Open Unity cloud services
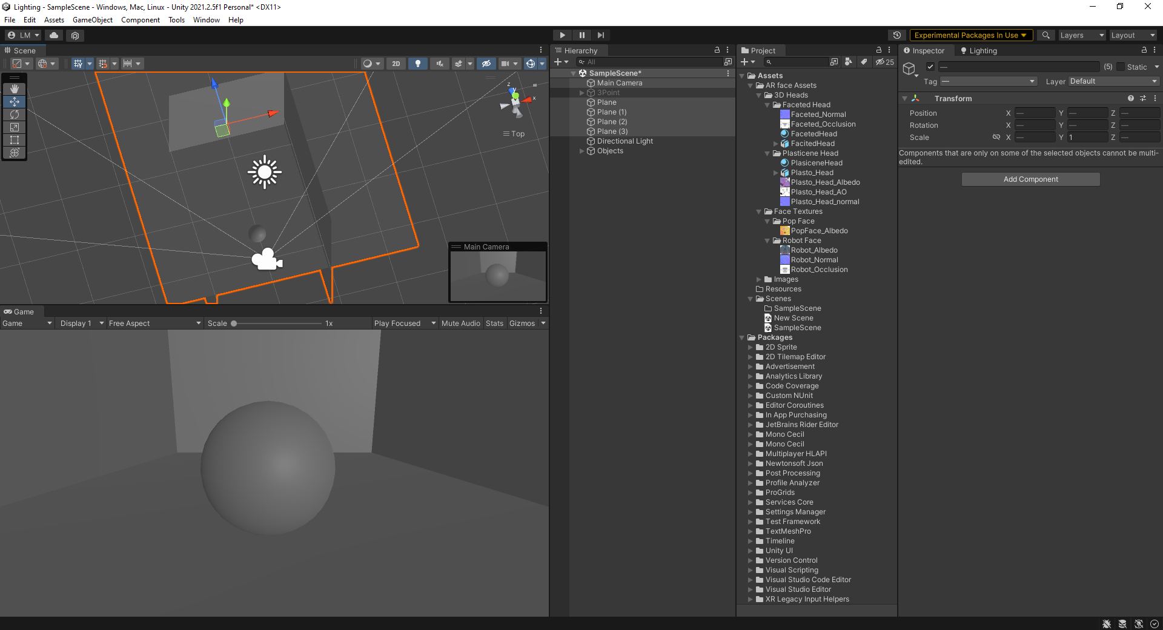The width and height of the screenshot is (1163, 630). (54, 35)
